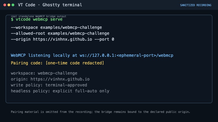Click the 'Pairing material is omitted' footer note
Image resolution: width=218 pixels, height=122 pixels.
tap(100, 112)
